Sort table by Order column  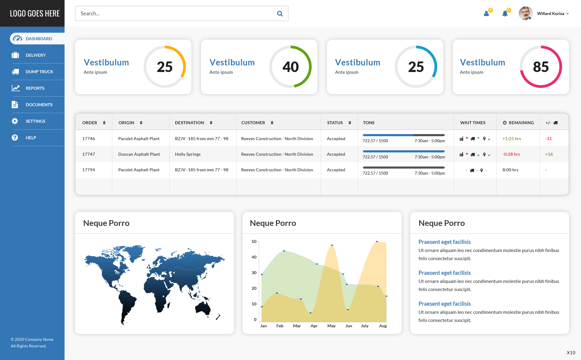[x=104, y=123]
